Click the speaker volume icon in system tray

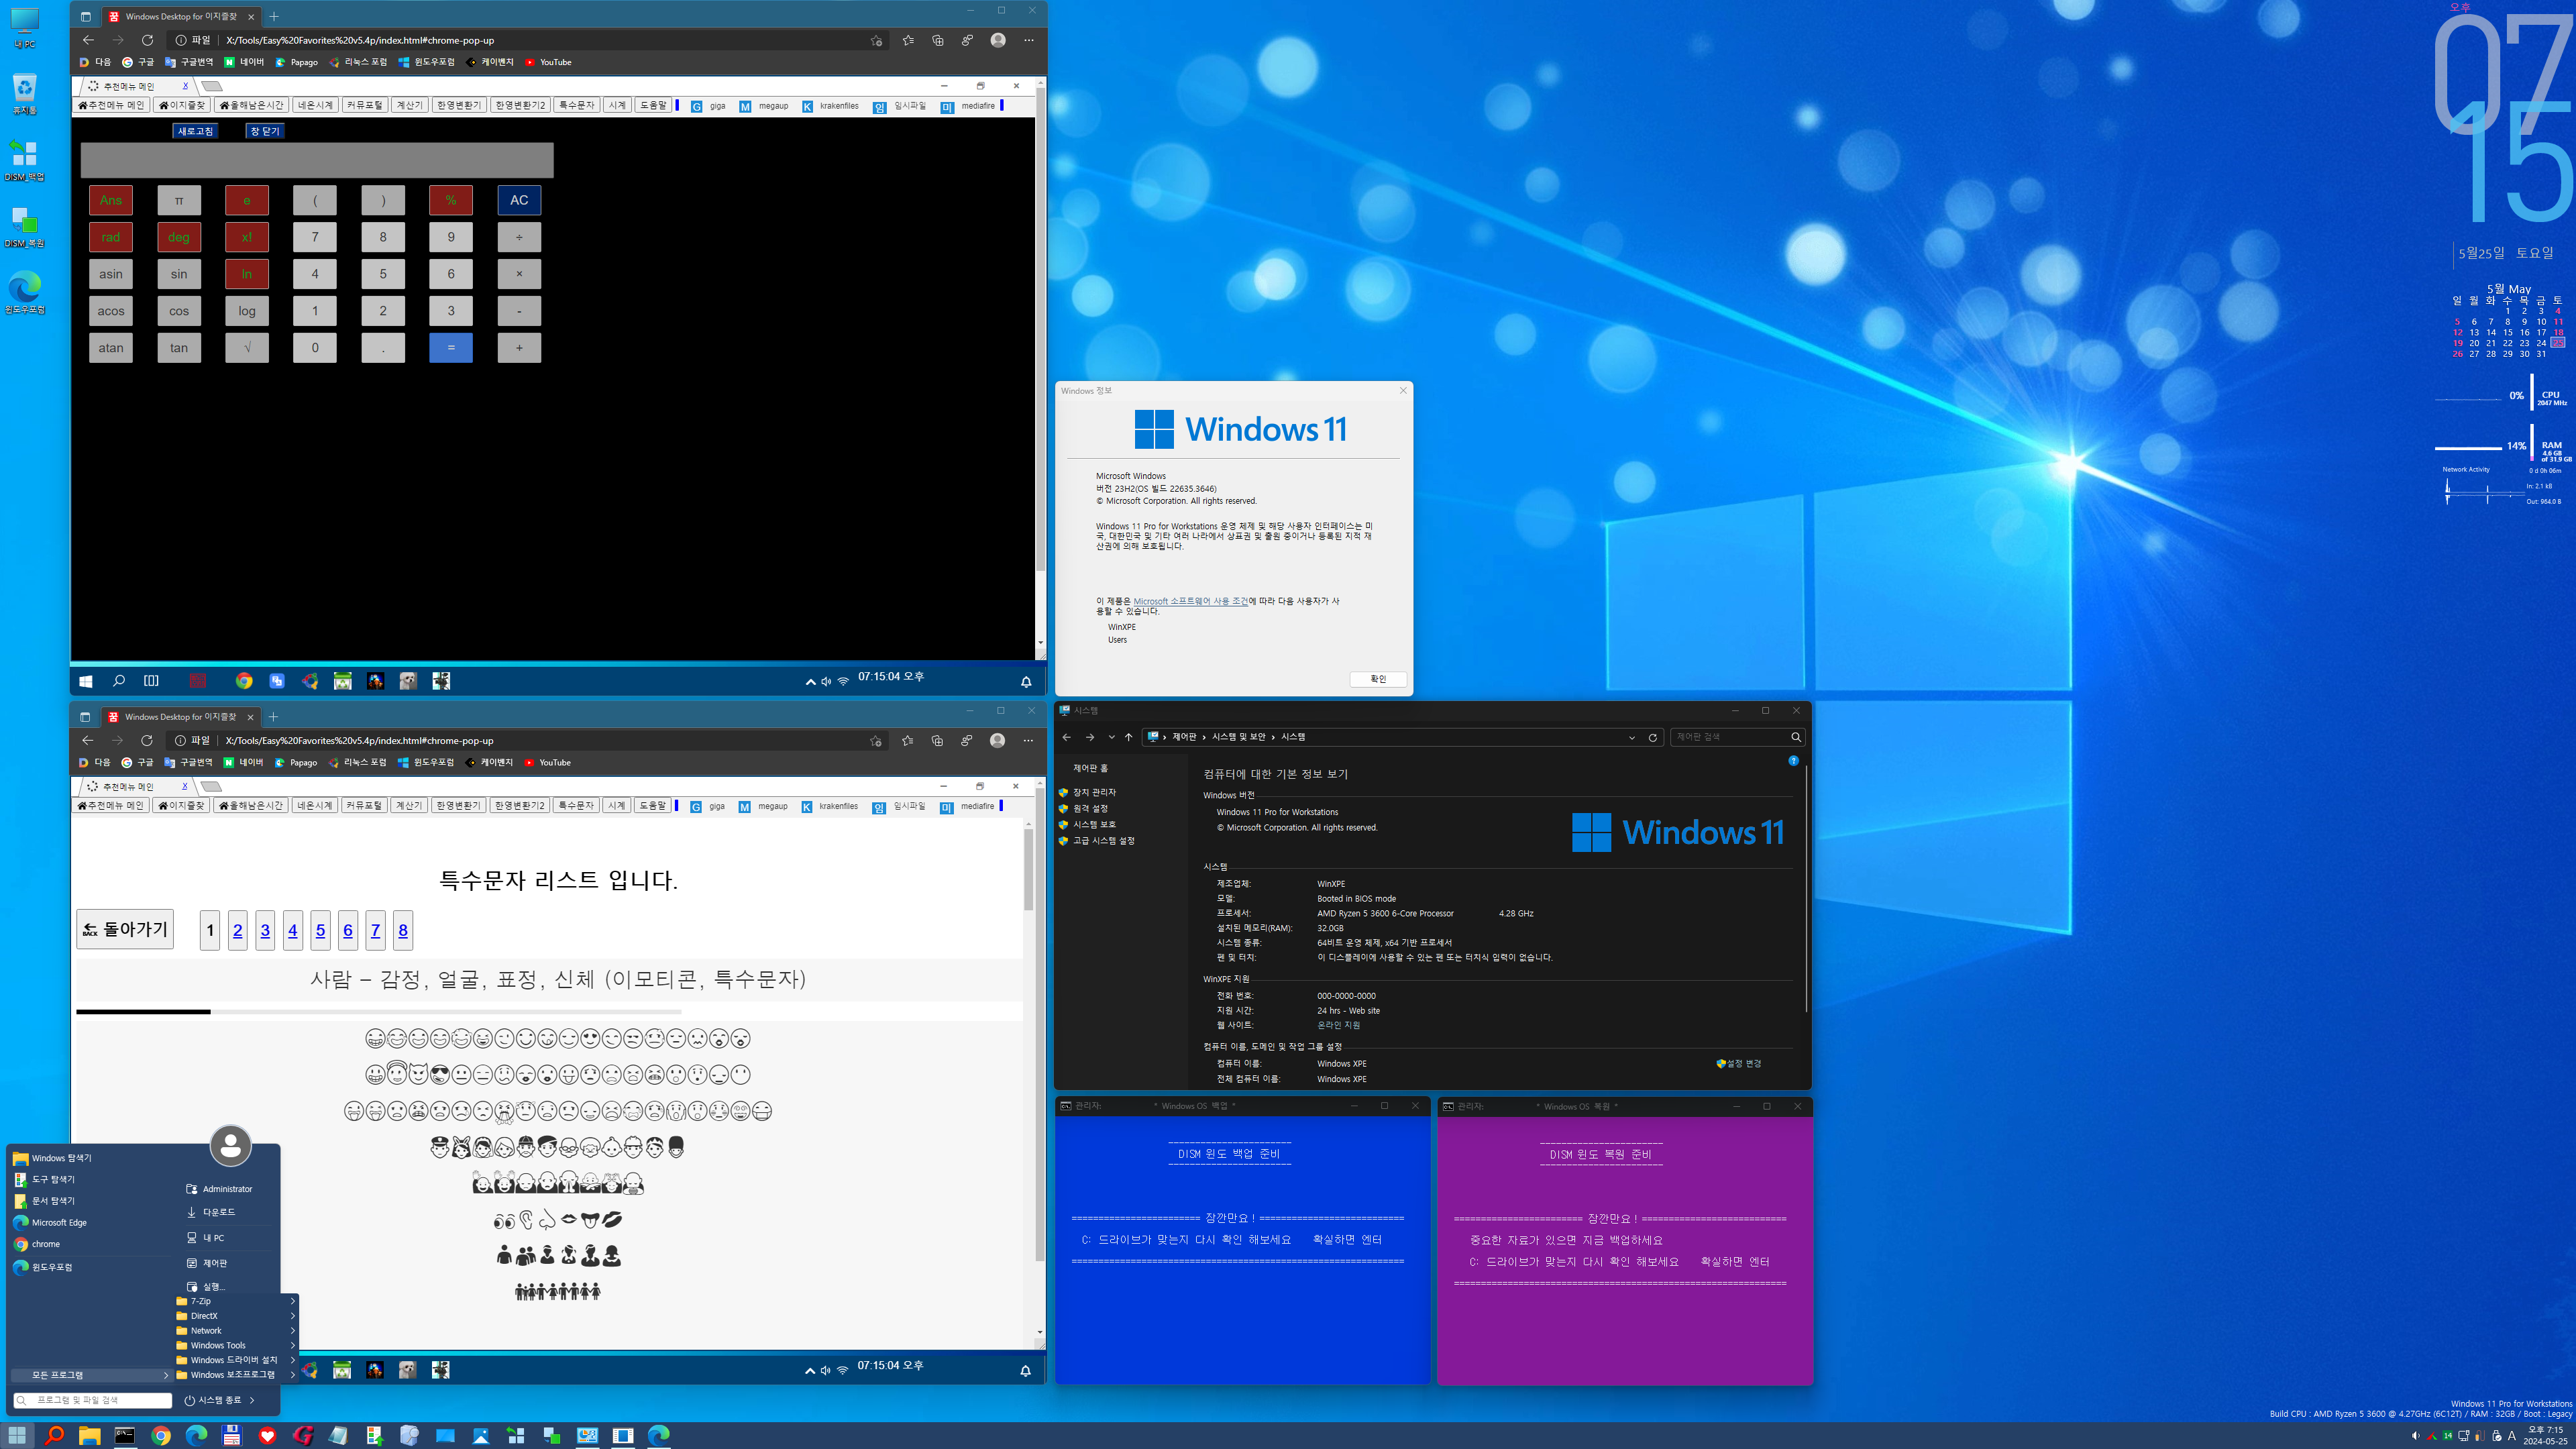pos(2416,1436)
